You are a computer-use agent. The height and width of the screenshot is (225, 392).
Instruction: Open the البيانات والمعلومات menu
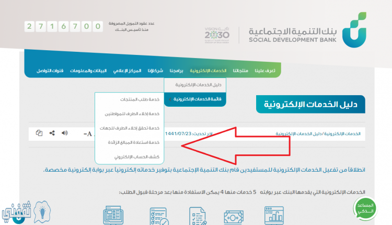click(x=88, y=71)
